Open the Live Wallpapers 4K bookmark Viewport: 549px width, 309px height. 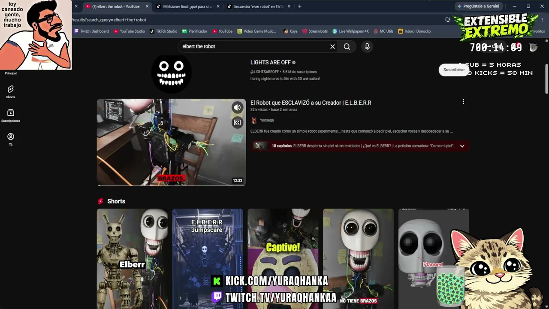click(x=350, y=31)
